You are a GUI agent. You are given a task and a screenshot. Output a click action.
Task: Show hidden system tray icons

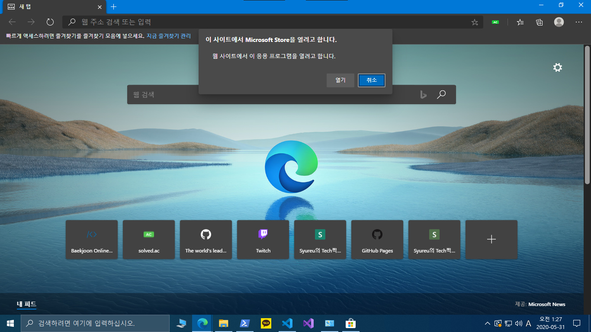(488, 323)
